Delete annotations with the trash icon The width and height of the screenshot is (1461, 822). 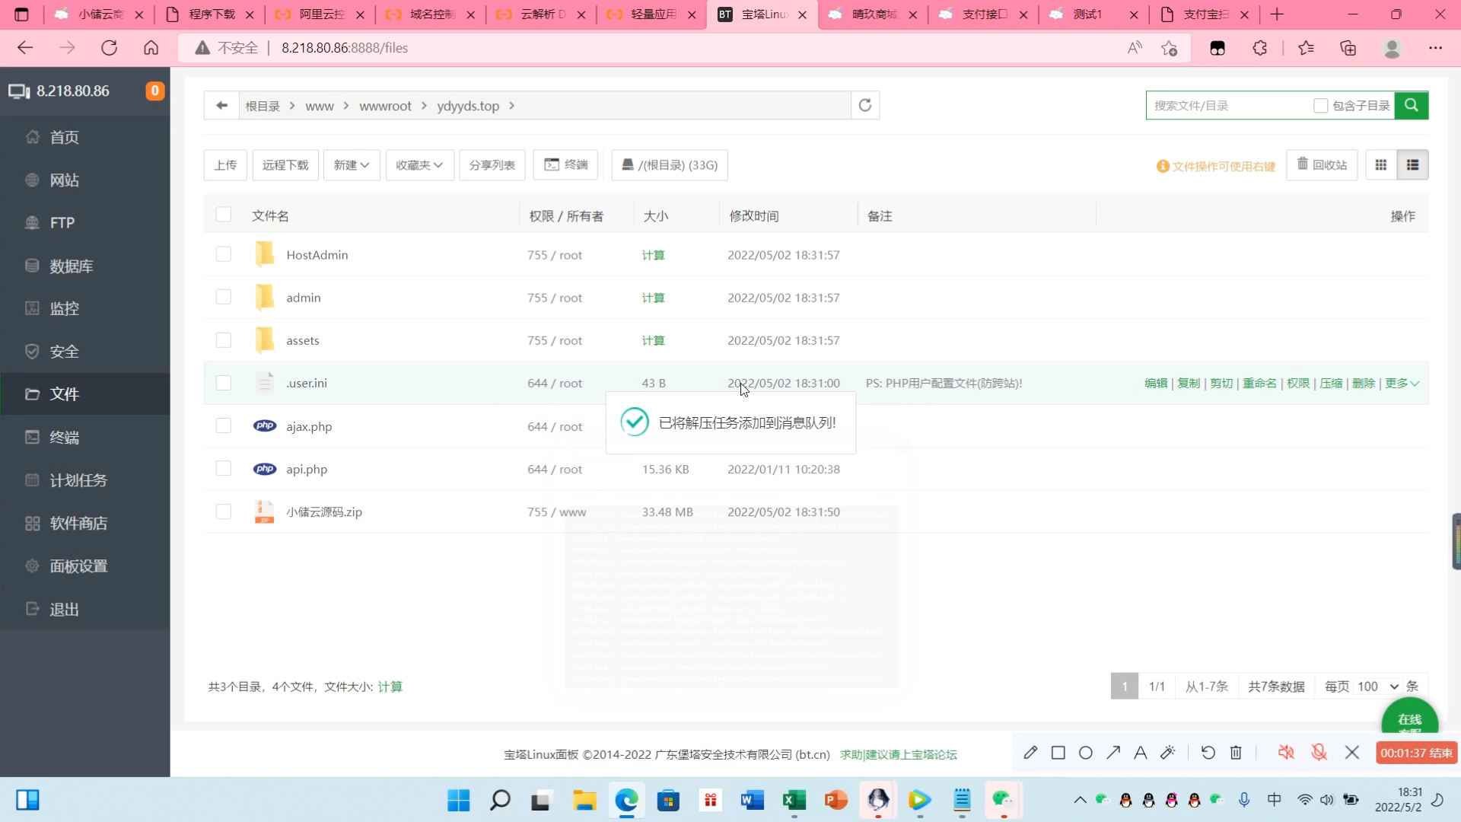(1236, 753)
